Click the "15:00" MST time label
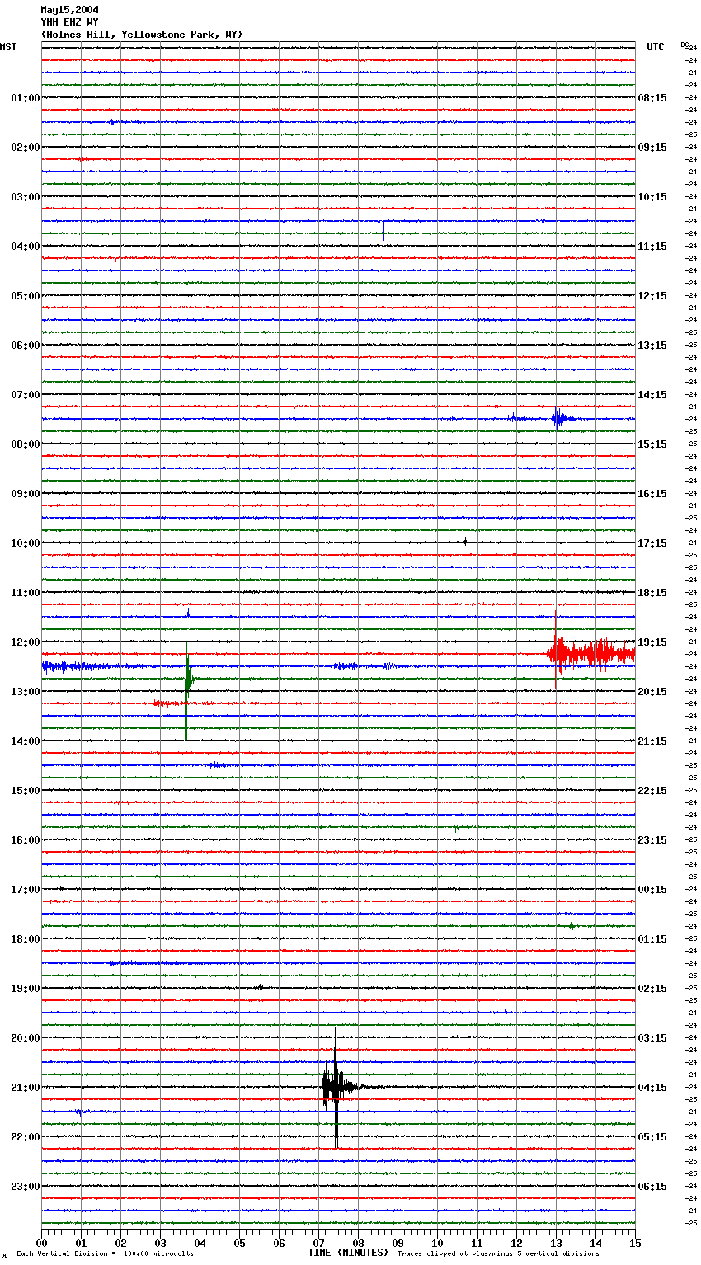This screenshot has height=1265, width=701. [x=26, y=791]
